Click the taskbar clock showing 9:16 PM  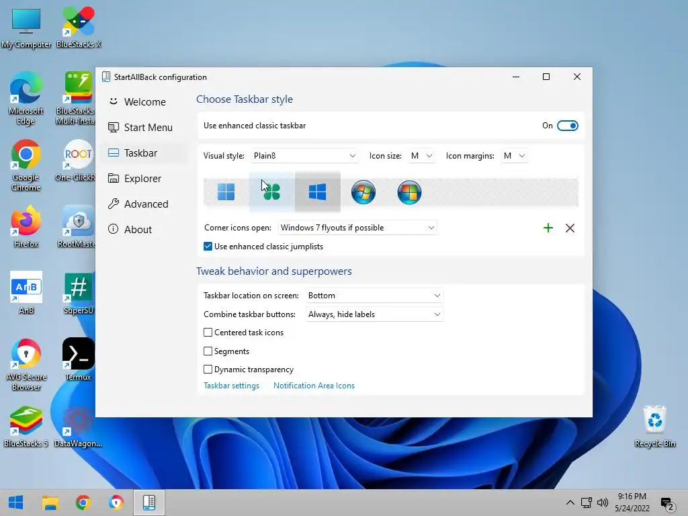click(x=632, y=503)
